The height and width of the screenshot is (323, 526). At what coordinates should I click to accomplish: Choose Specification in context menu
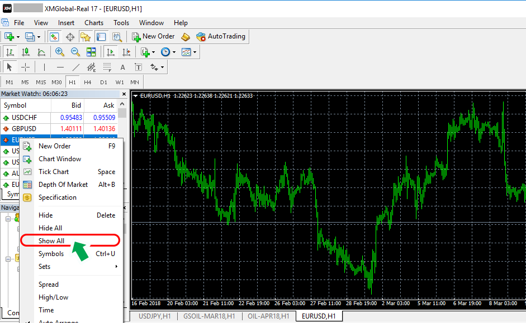click(x=72, y=197)
